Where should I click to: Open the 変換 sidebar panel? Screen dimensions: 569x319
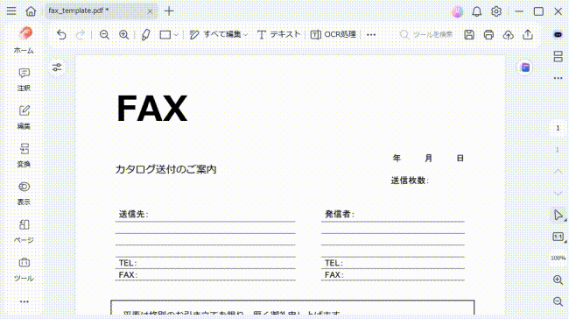24,155
